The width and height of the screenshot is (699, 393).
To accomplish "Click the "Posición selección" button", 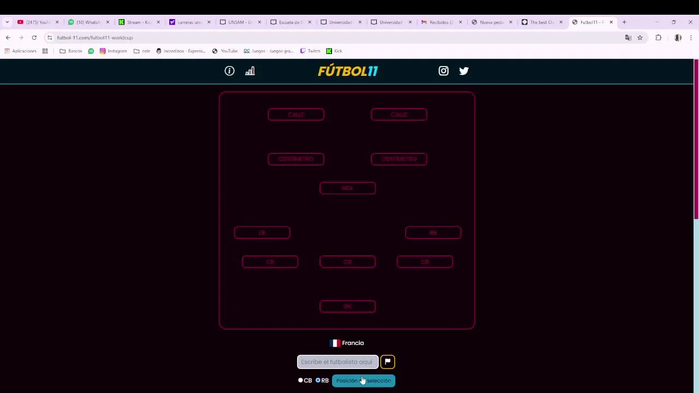I will 364,380.
